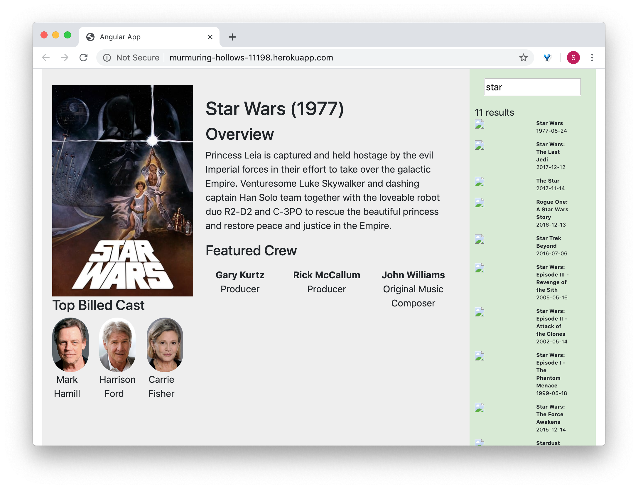
Task: Click the Not Secure site info icon
Action: pos(107,58)
